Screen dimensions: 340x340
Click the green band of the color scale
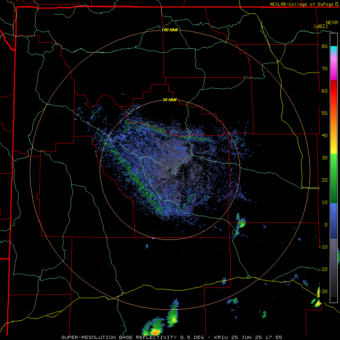[x=334, y=179]
